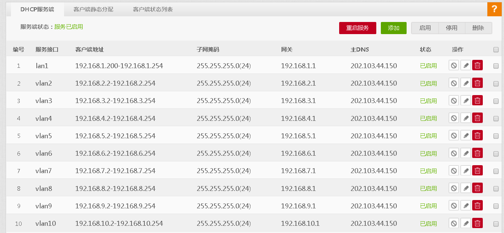Click the red 重启服务 button
Screen dimensions: 504x233
pos(357,28)
